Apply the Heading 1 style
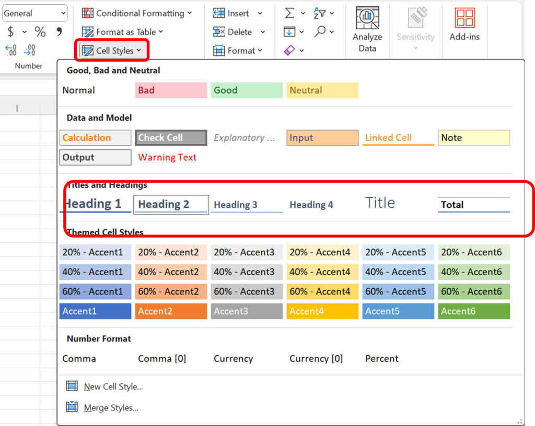 point(95,204)
